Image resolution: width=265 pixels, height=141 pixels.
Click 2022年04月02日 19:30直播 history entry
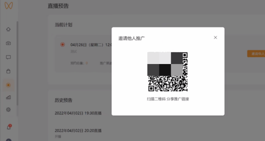[x=78, y=113]
